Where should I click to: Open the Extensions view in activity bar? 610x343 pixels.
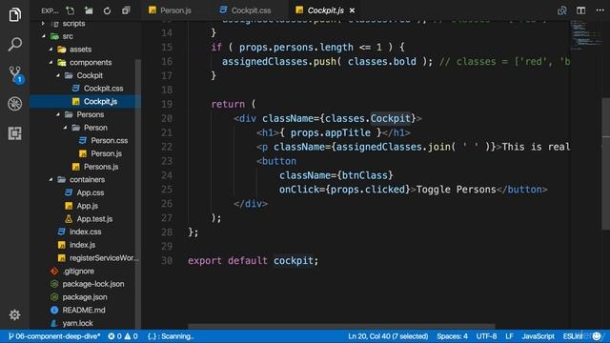point(15,133)
